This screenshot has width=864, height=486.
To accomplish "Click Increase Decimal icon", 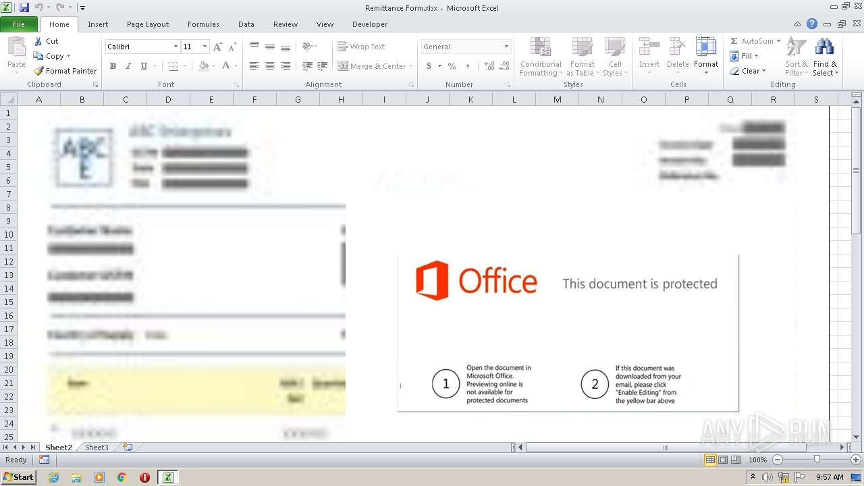I will (x=489, y=66).
